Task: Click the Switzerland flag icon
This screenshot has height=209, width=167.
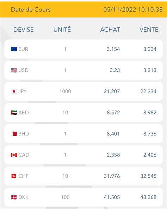Action: coord(14,176)
